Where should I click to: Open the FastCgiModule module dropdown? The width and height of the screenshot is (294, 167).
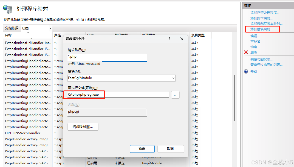tap(121, 78)
